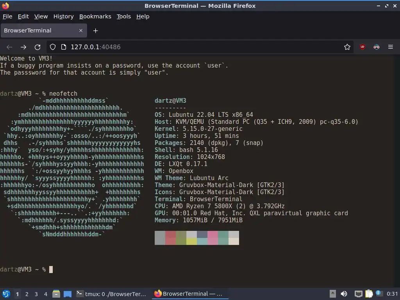Screen dimensions: 400x300
Task: Click the 'Terminal: BrowserTerminal' line
Action: pos(198,199)
